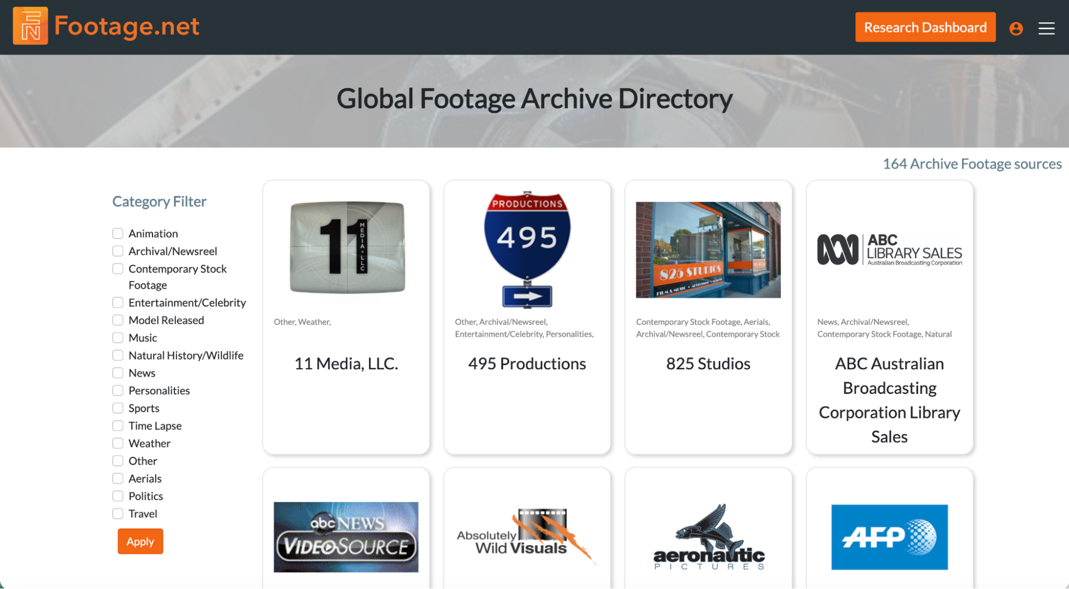Open the hamburger menu icon
Image resolution: width=1069 pixels, height=589 pixels.
pyautogui.click(x=1047, y=28)
